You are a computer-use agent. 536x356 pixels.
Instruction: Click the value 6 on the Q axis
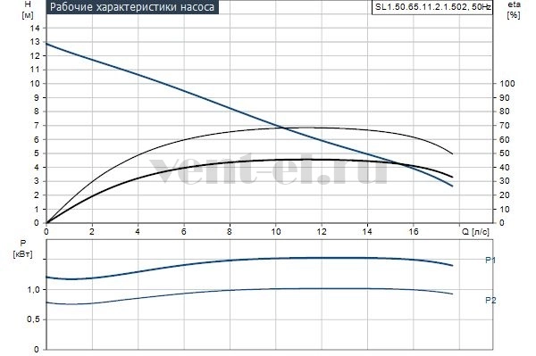pos(183,232)
